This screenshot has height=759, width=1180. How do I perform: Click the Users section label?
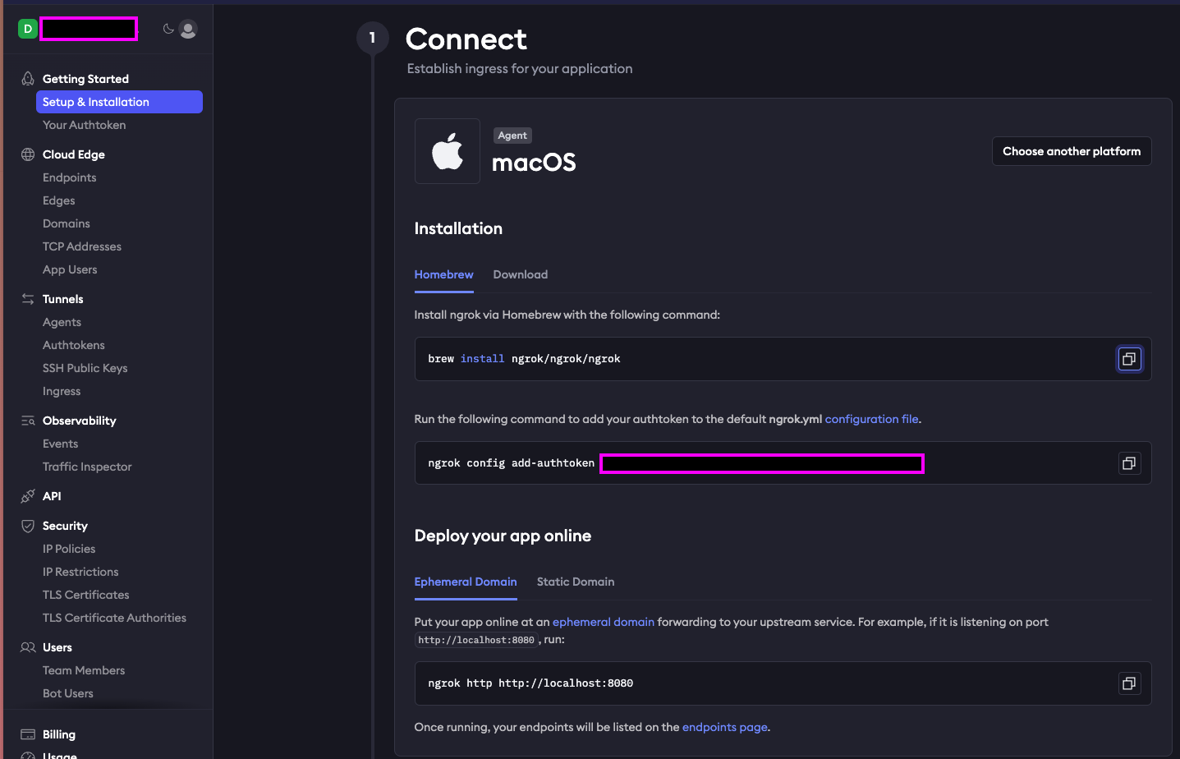pyautogui.click(x=57, y=647)
